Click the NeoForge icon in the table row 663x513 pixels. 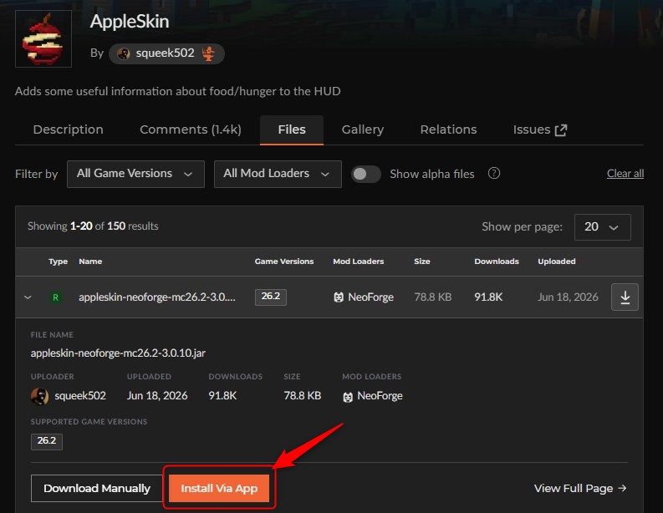click(339, 297)
